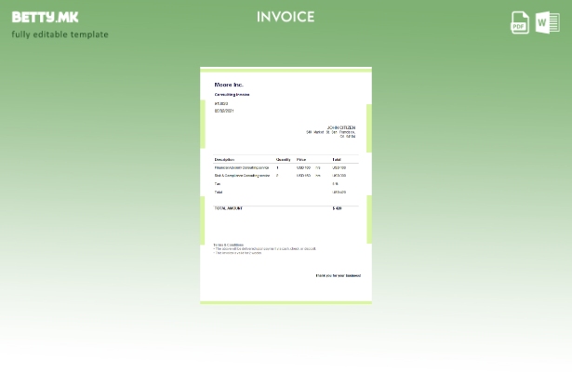
Task: Click the Total column header
Action: [337, 159]
